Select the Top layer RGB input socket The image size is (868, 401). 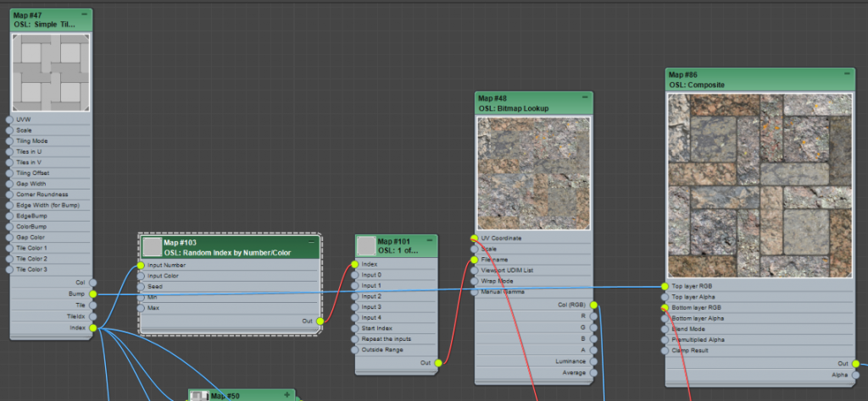click(x=664, y=287)
